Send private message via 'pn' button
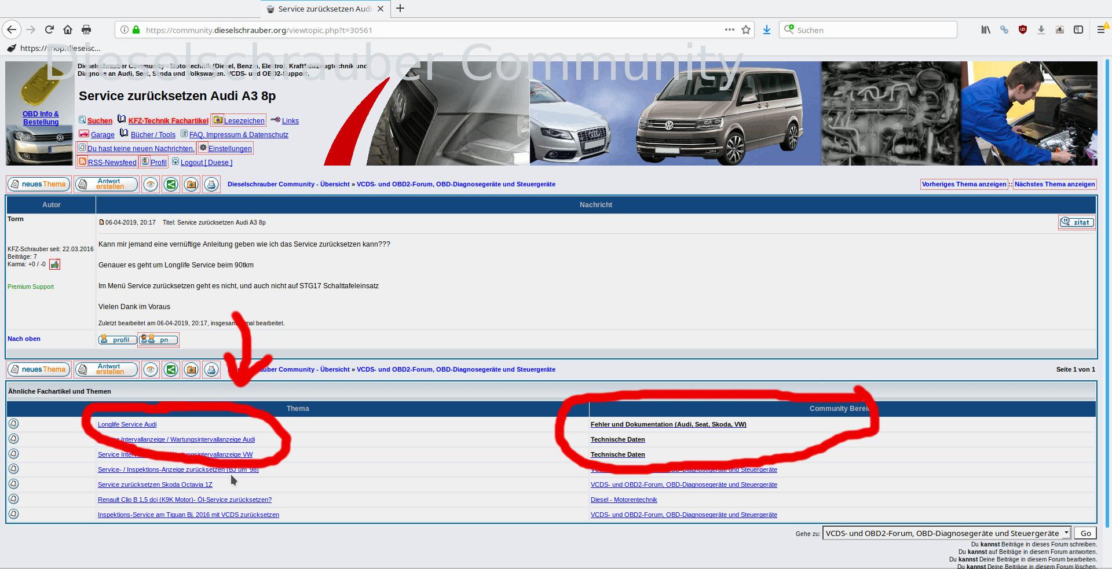The width and height of the screenshot is (1112, 569). [x=158, y=340]
